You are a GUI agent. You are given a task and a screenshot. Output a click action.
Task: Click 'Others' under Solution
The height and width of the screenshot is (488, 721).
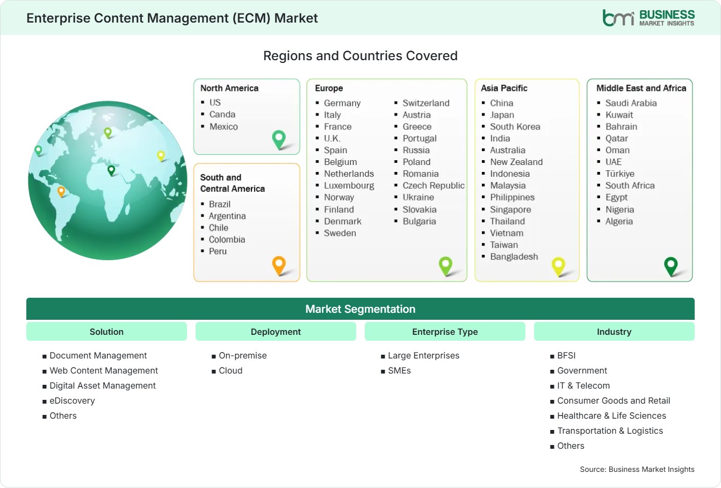tap(63, 416)
